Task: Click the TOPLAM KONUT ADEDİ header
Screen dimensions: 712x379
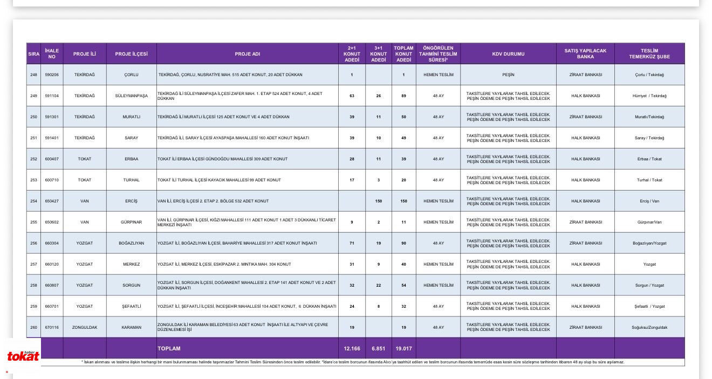Action: pyautogui.click(x=403, y=54)
